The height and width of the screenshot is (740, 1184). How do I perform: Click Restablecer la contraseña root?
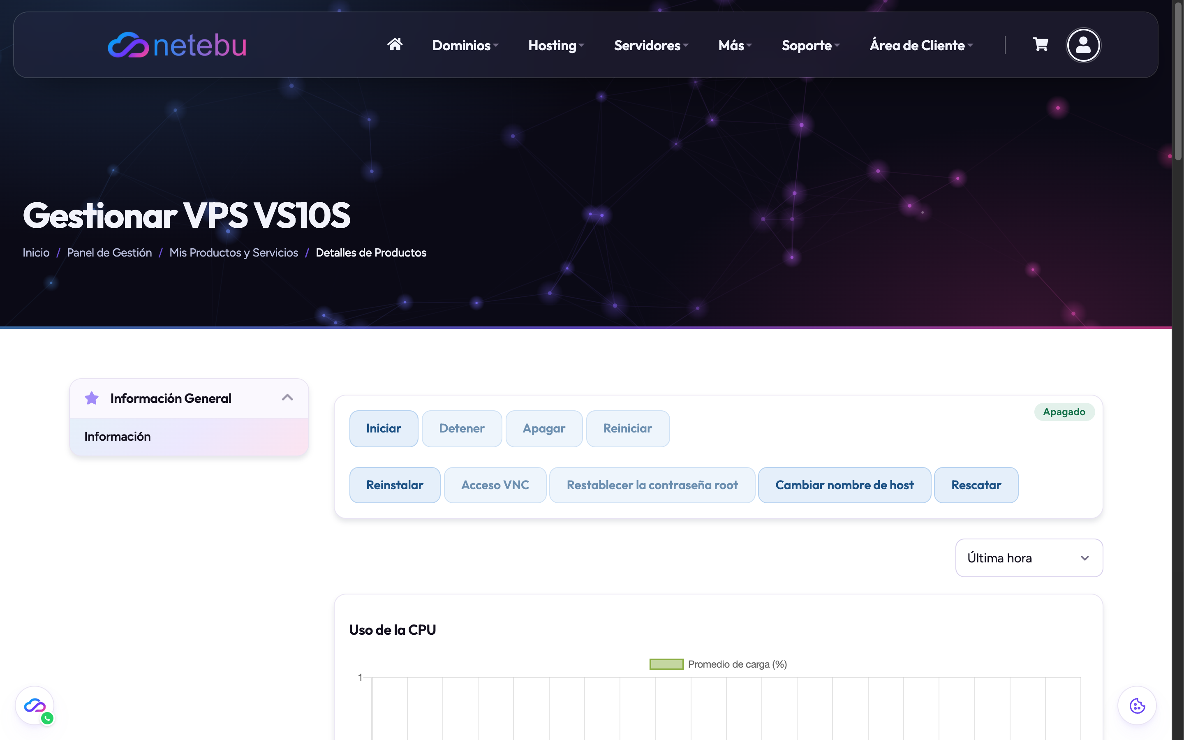click(x=652, y=485)
